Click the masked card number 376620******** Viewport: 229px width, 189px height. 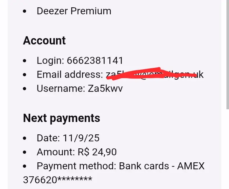coord(58,180)
